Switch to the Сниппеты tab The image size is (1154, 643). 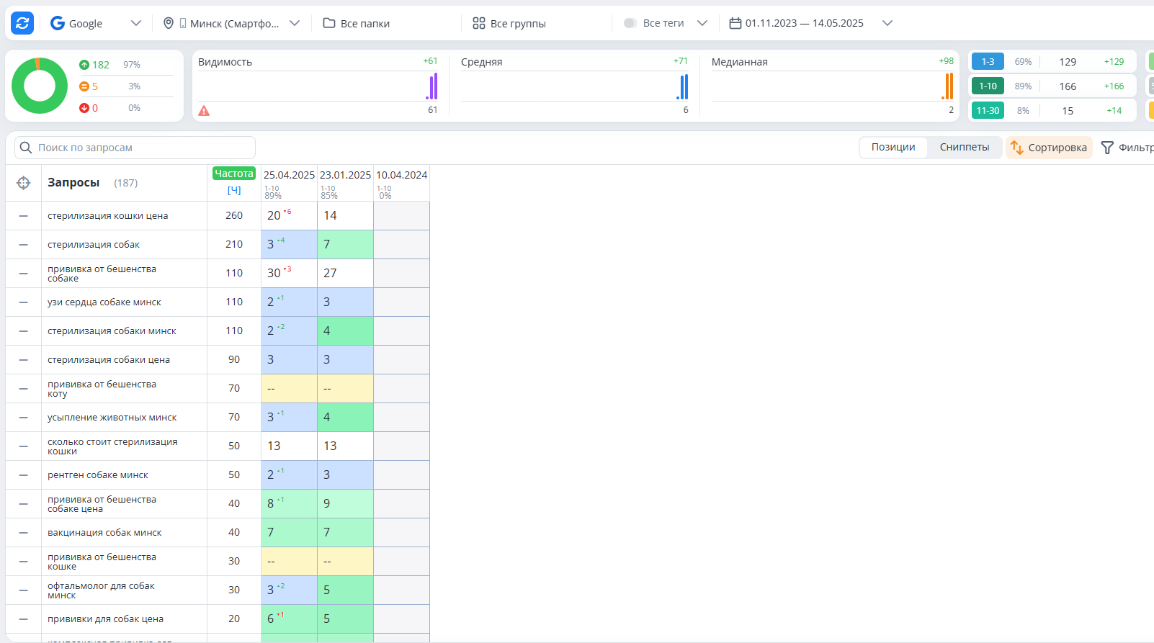pos(965,147)
